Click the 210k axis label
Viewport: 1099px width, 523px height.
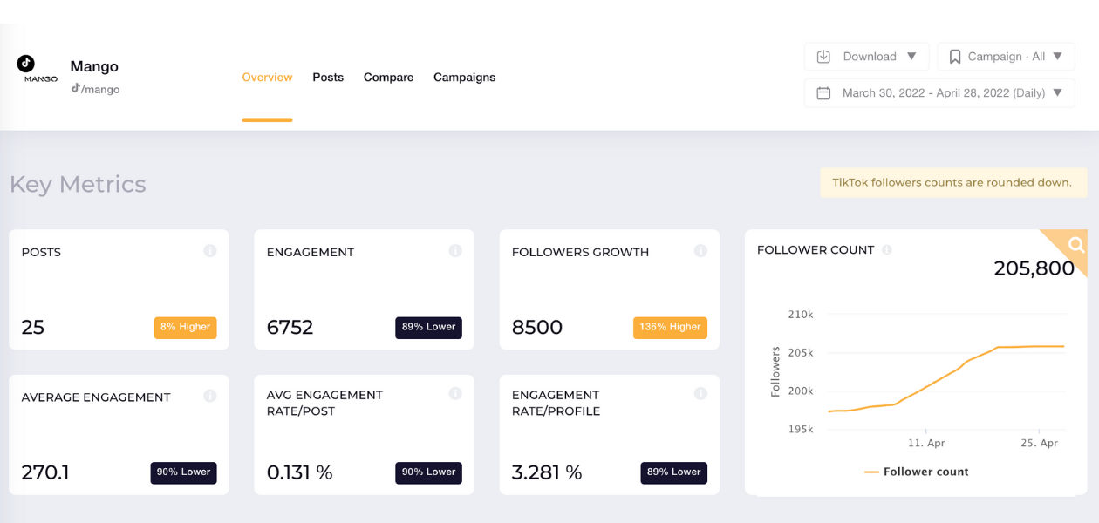tap(800, 314)
